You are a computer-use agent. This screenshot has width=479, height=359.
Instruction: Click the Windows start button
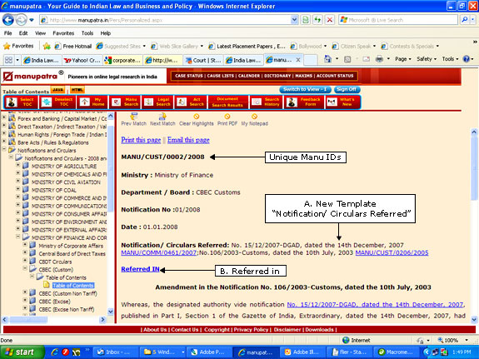(x=22, y=352)
